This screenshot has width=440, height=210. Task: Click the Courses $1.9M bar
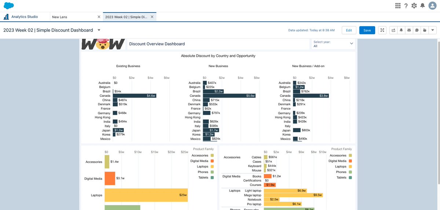pyautogui.click(x=270, y=185)
